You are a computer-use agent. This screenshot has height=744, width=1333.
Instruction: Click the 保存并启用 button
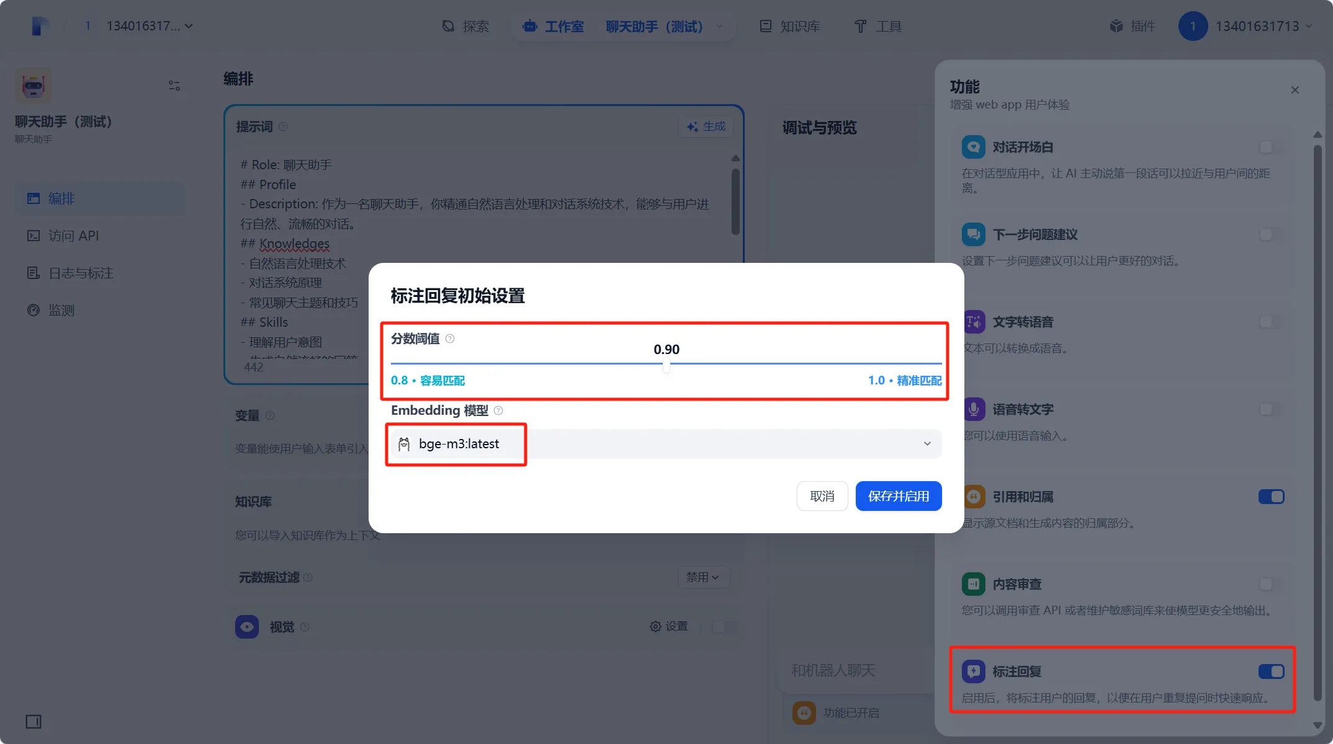[898, 496]
